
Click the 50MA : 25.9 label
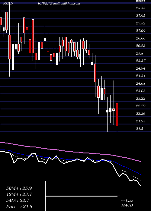tap(19, 188)
